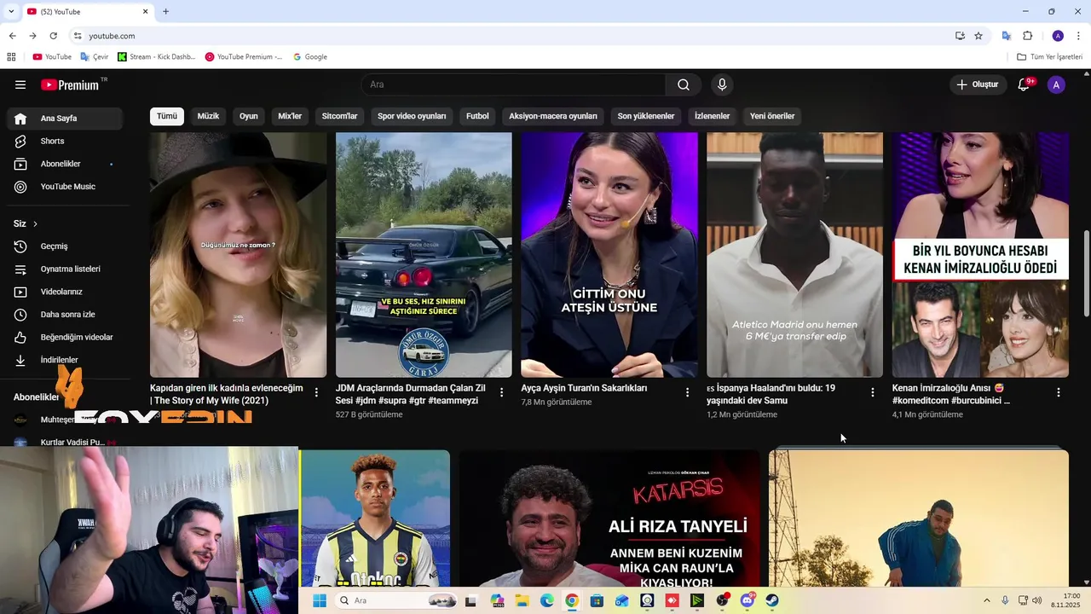Click the youtube.com address bar
The height and width of the screenshot is (614, 1091).
(511, 36)
